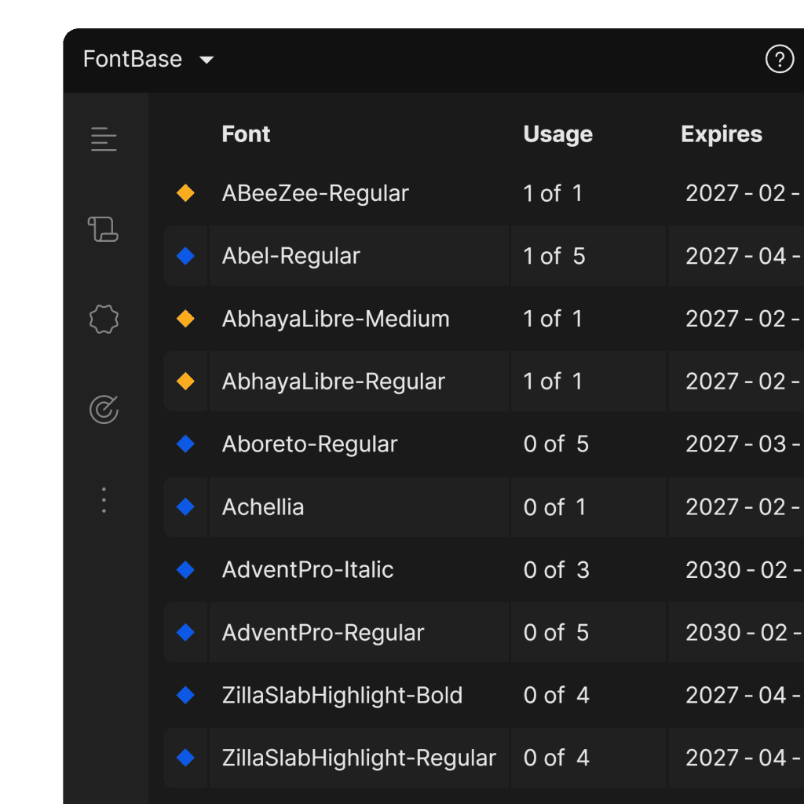
Task: Select the AdventPro-Regular font name
Action: tap(323, 633)
